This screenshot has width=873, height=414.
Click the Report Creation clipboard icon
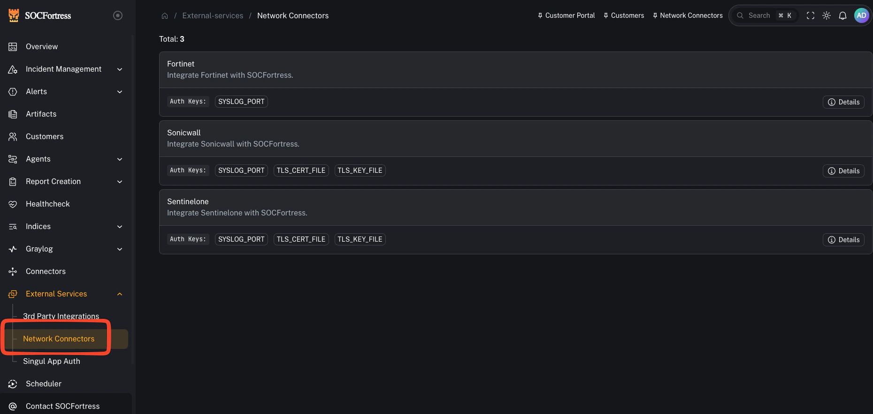[13, 182]
